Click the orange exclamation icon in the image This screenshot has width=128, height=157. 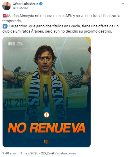click(x=47, y=115)
